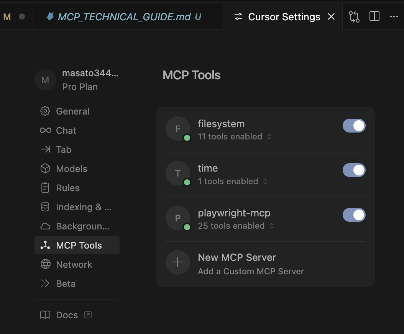Select the Tab settings section
This screenshot has height=334, width=404.
pyautogui.click(x=45, y=149)
